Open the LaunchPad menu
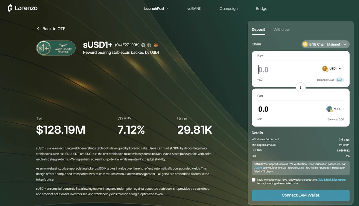359x206 pixels. coord(156,9)
